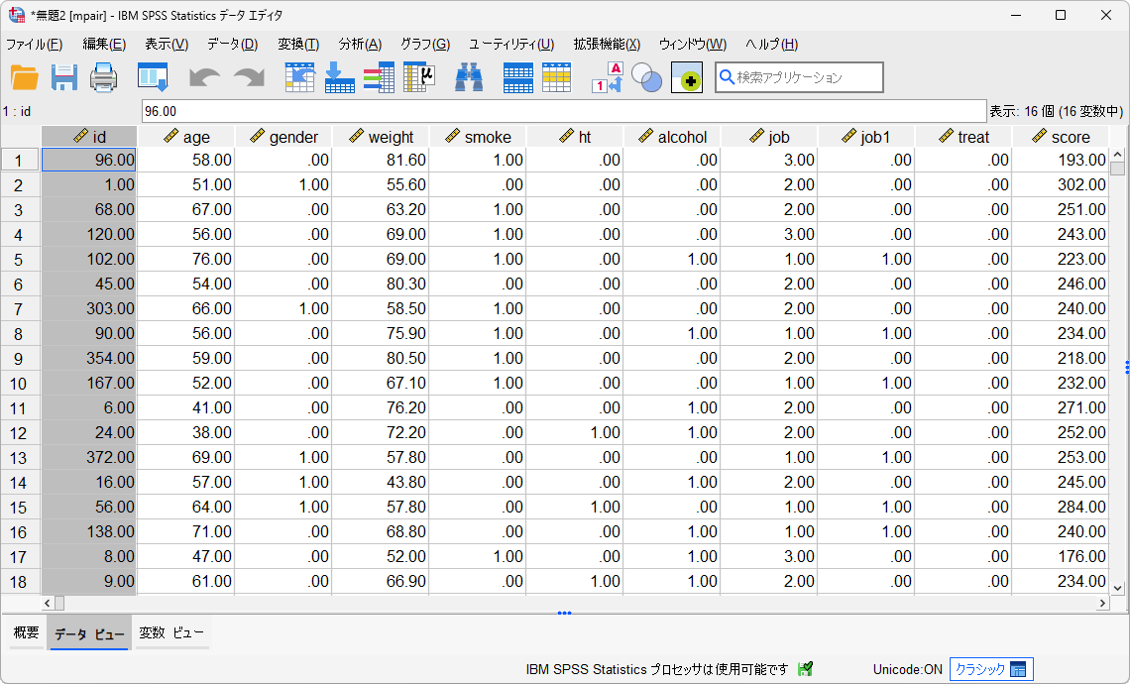Select the weight column header
Image resolution: width=1130 pixels, height=684 pixels.
[x=381, y=137]
